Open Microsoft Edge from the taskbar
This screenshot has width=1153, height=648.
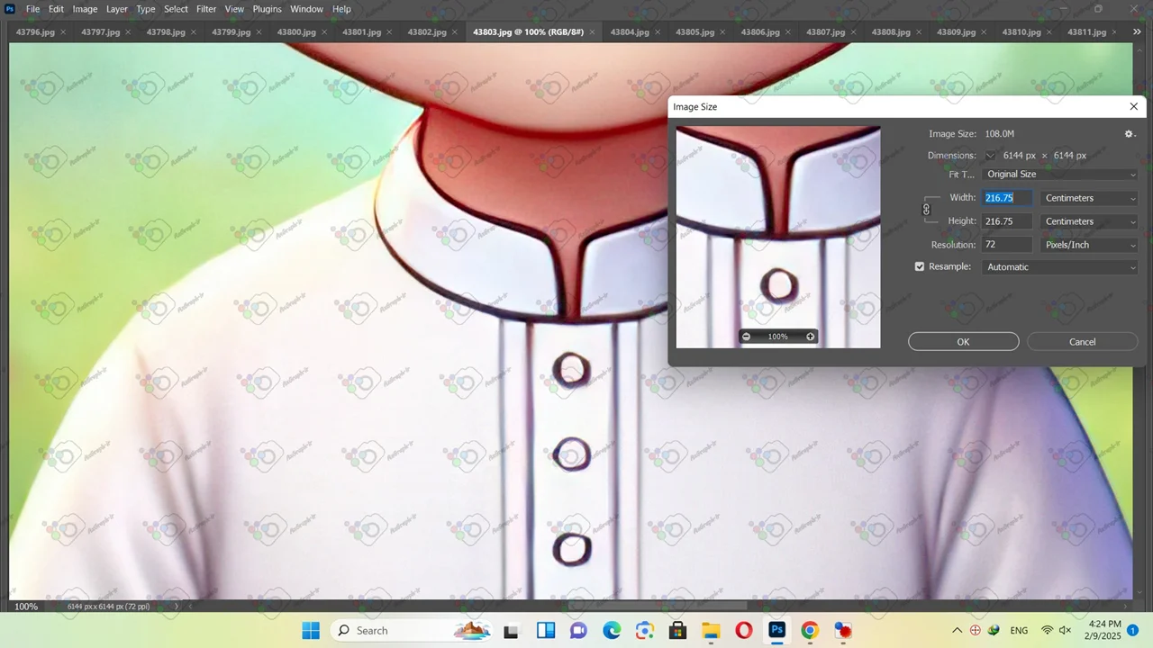pos(612,630)
